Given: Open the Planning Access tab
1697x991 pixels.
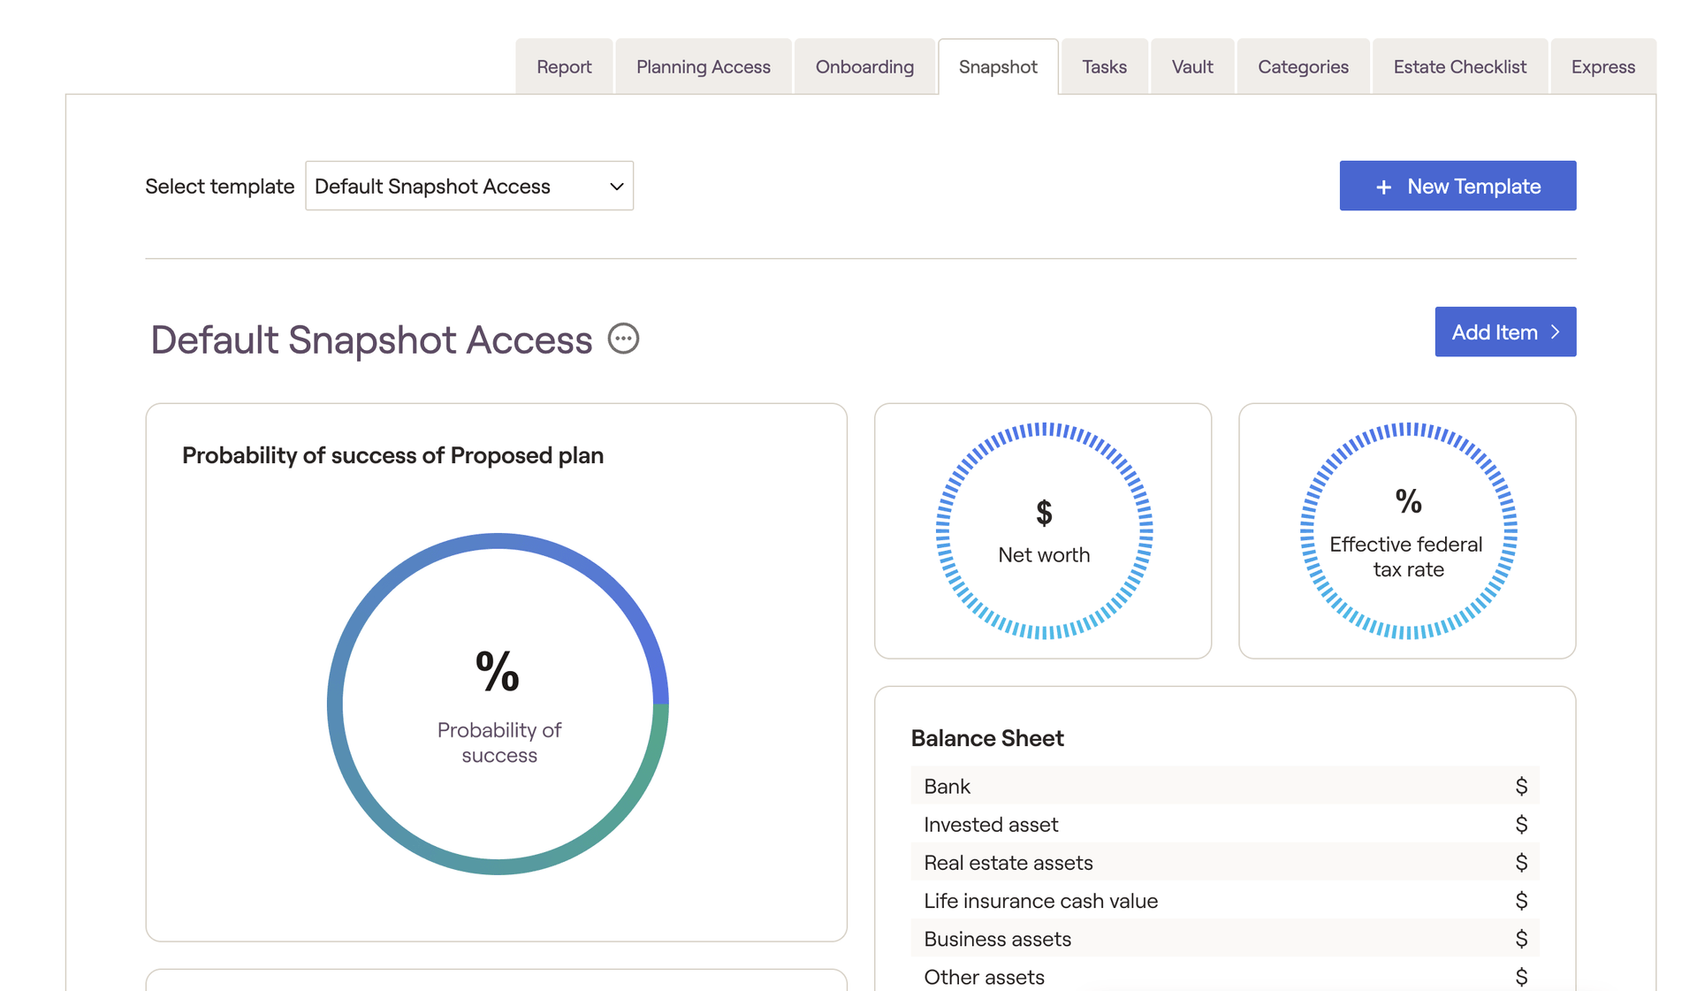Looking at the screenshot, I should (703, 67).
